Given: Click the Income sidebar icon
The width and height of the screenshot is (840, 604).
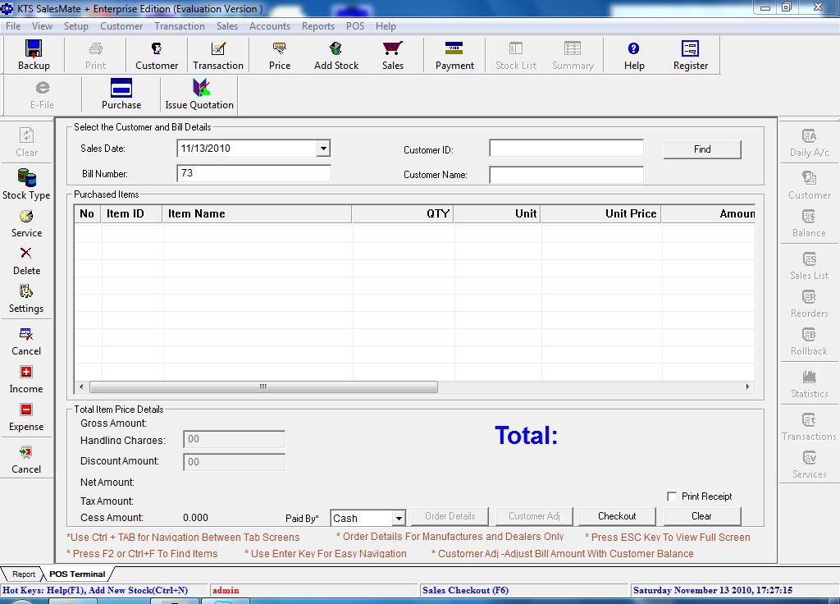Looking at the screenshot, I should (26, 379).
